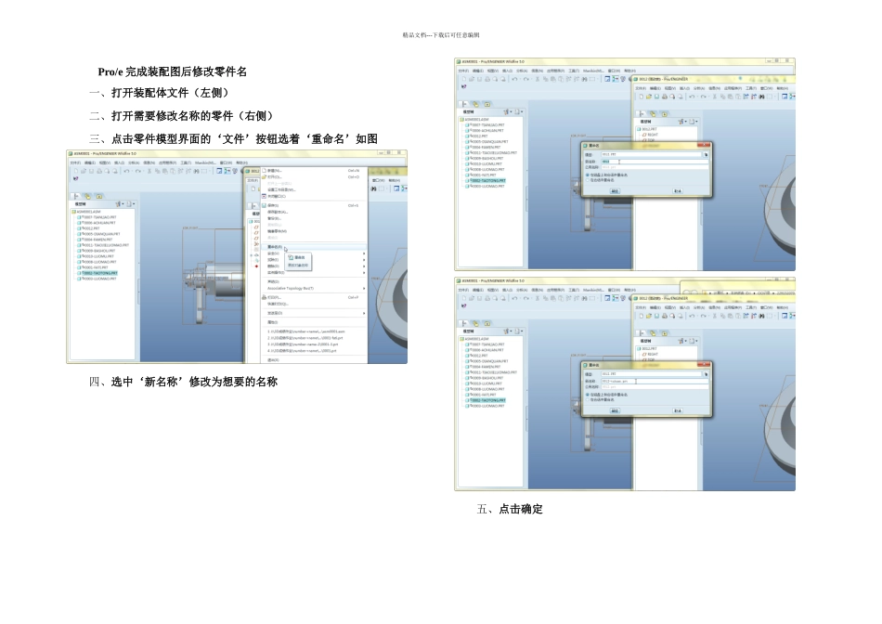Select 'rename on disk and in session' radio, bottom-right dialog
The image size is (882, 624).
(x=588, y=395)
